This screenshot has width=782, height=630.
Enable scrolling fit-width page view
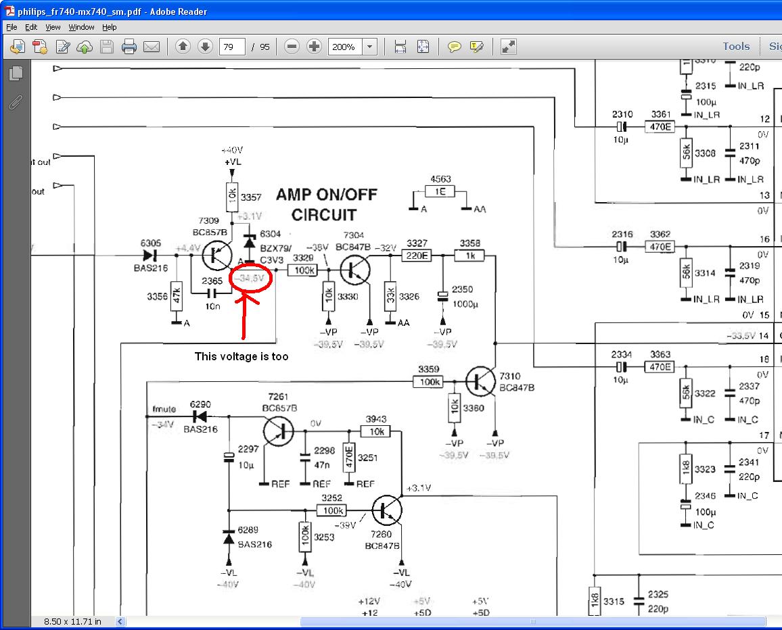click(400, 47)
